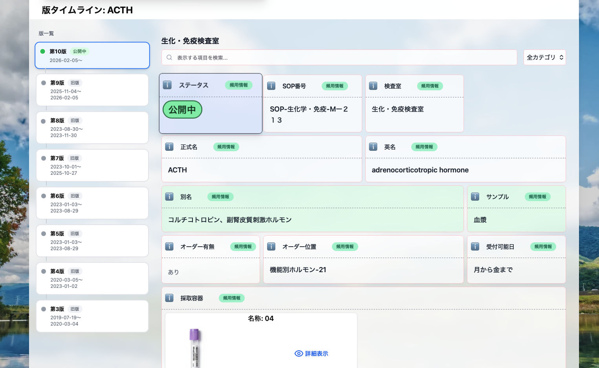
Task: Toggle the 頻用情報 badge on the 英名 card
Action: tap(424, 147)
